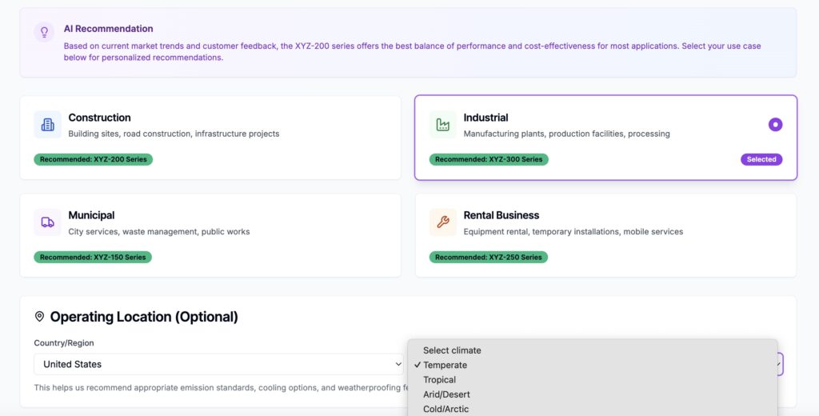Click the Rental Business wrench icon
The height and width of the screenshot is (416, 819).
(x=443, y=222)
